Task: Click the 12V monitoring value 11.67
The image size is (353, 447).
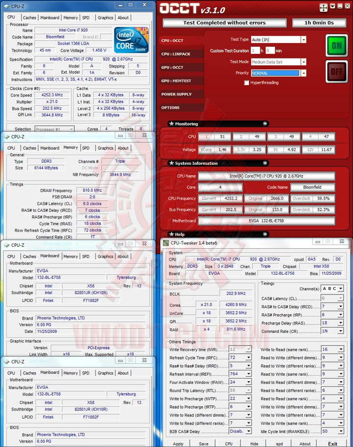Action: (327, 149)
